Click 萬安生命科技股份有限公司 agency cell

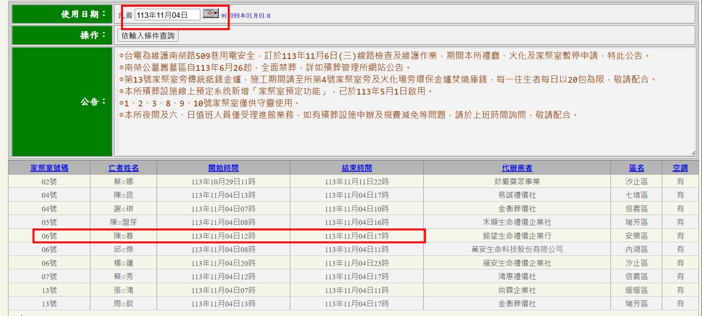tap(517, 249)
